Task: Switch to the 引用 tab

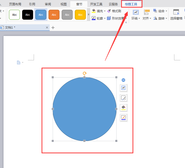Action: point(32,4)
